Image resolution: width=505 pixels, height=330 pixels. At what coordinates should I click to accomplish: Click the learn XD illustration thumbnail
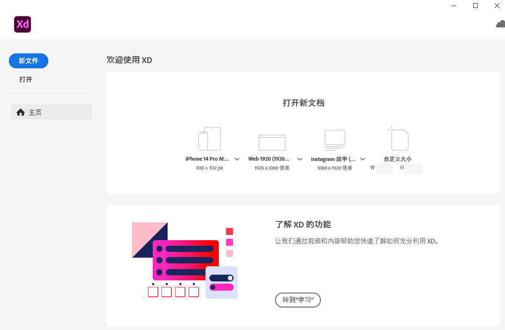click(185, 260)
